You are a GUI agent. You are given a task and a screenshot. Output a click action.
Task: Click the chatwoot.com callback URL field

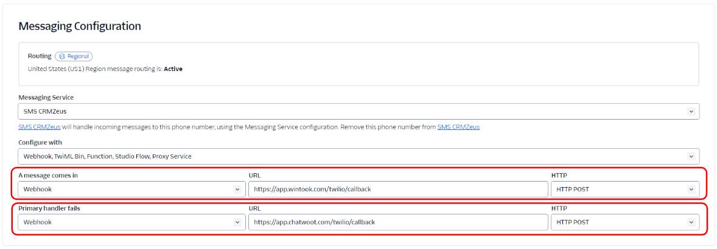398,222
